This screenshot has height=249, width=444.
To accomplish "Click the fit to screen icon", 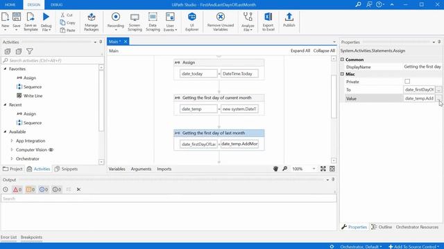I will 323,169.
